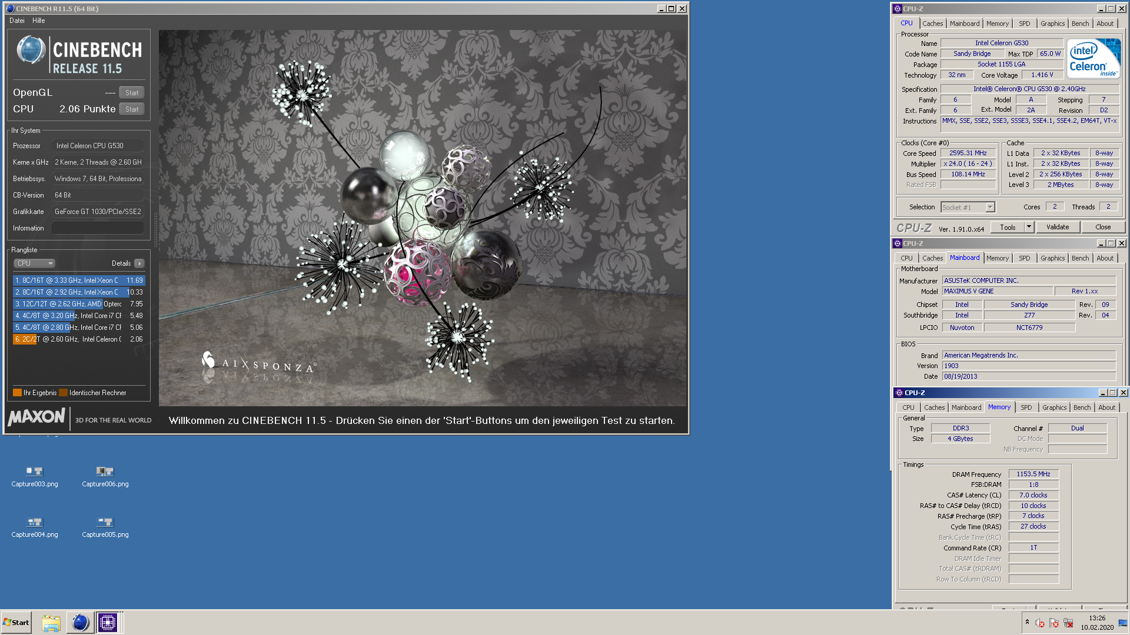Click Intel Celeron logo in CPU-Z
This screenshot has width=1130, height=635.
coord(1094,58)
